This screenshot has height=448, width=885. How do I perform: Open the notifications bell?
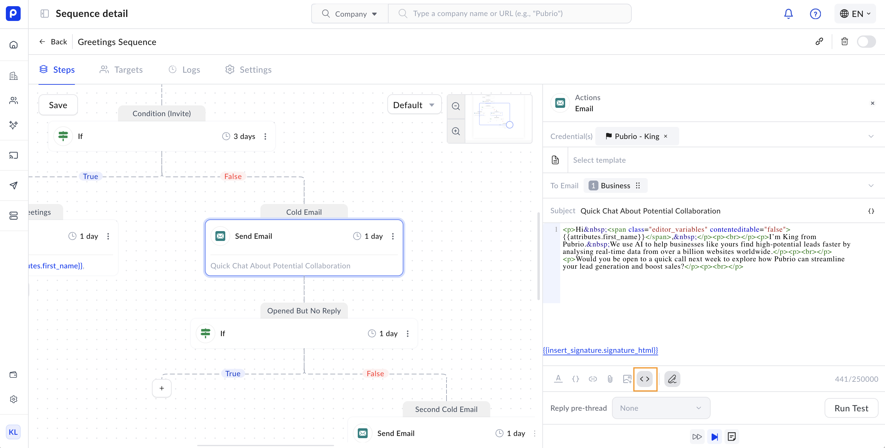[x=789, y=14]
